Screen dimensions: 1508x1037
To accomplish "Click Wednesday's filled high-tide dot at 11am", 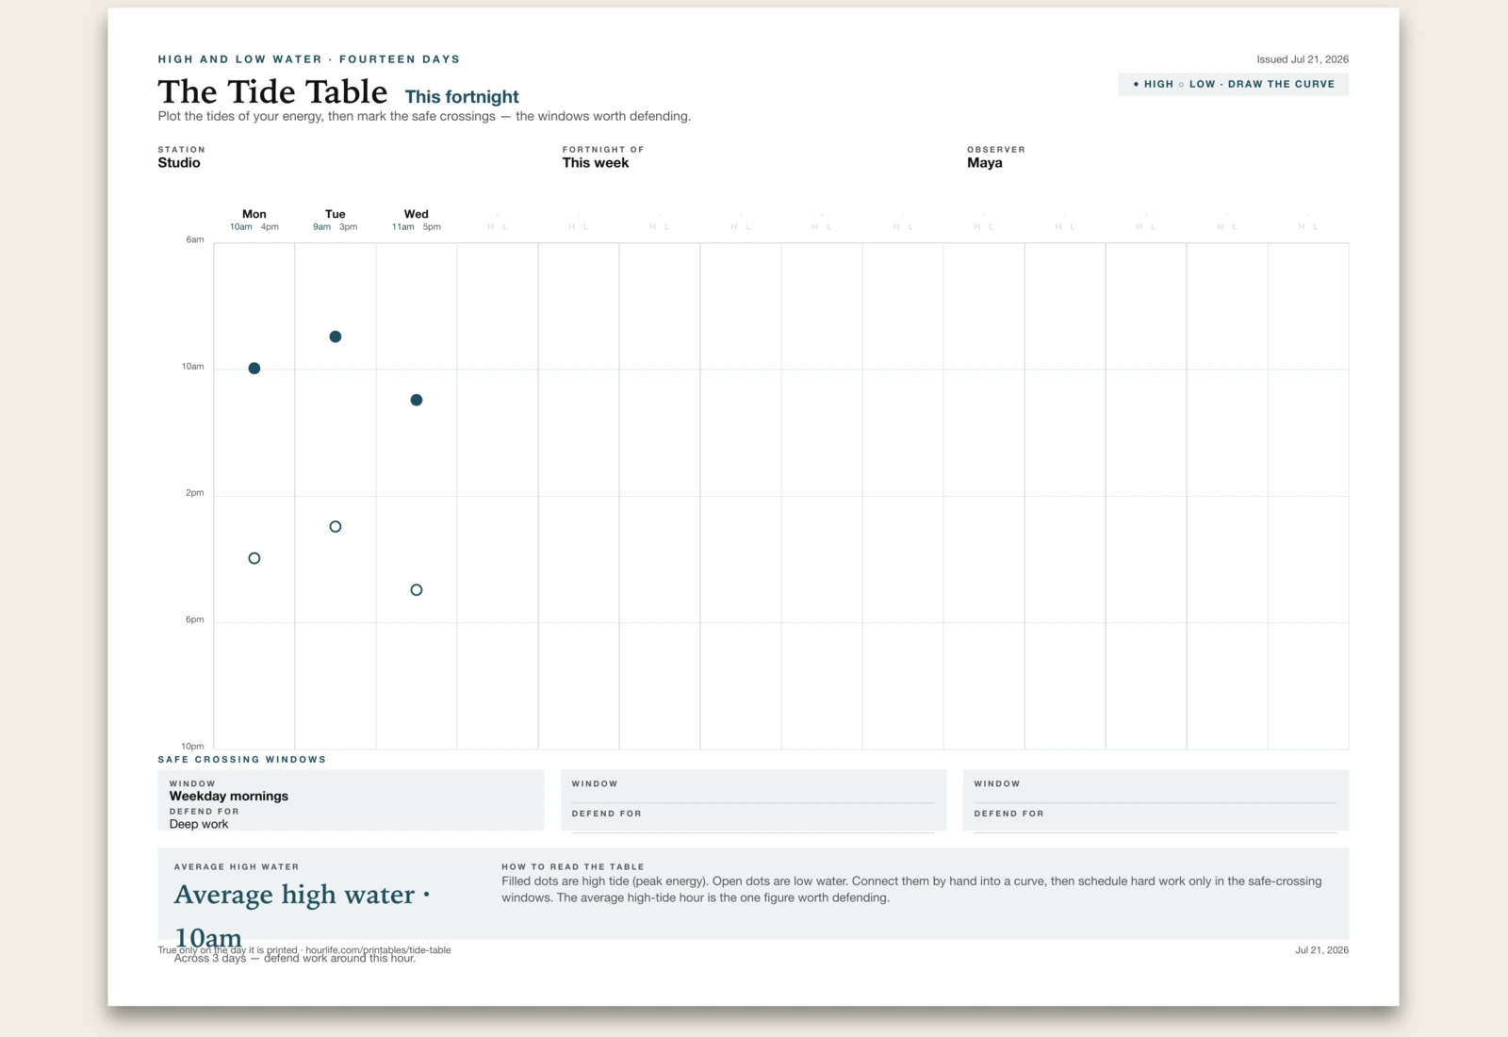I will [417, 401].
